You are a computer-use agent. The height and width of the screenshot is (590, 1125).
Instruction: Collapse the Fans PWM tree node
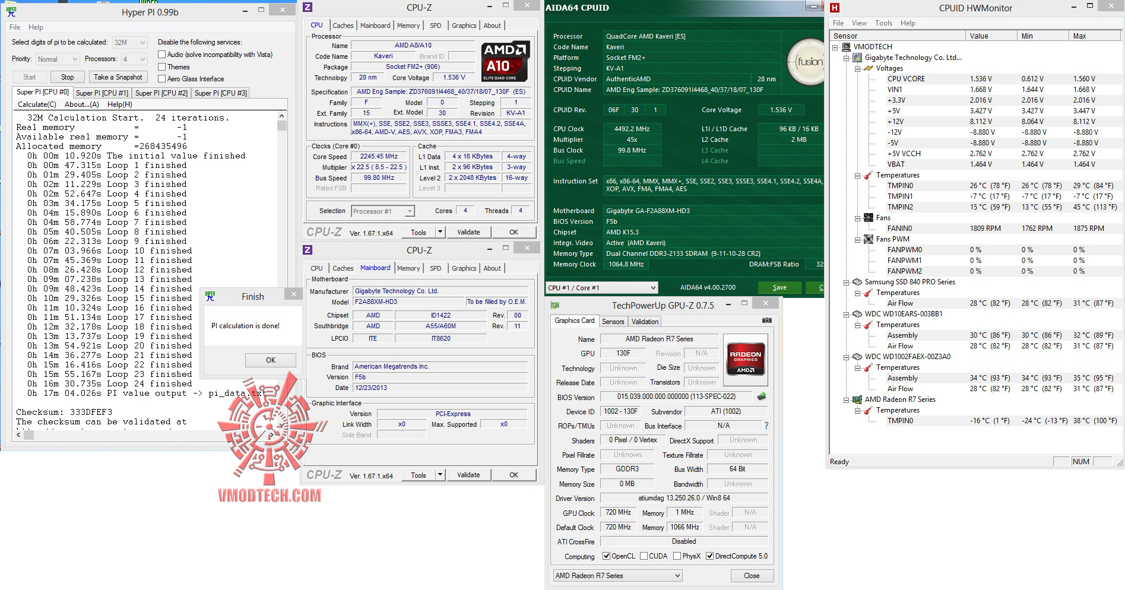click(857, 239)
